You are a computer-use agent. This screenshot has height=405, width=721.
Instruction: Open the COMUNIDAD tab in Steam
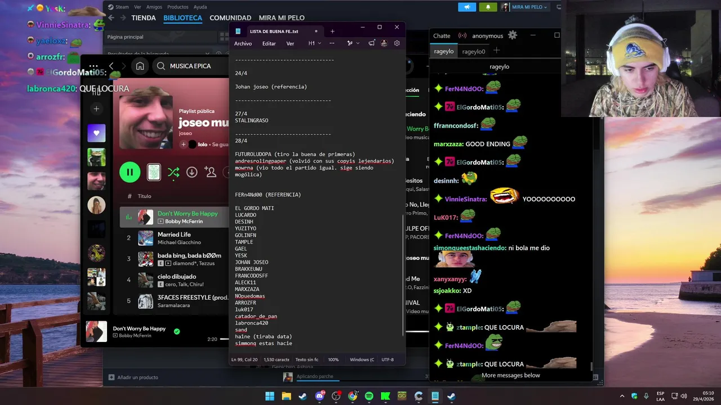pyautogui.click(x=230, y=18)
